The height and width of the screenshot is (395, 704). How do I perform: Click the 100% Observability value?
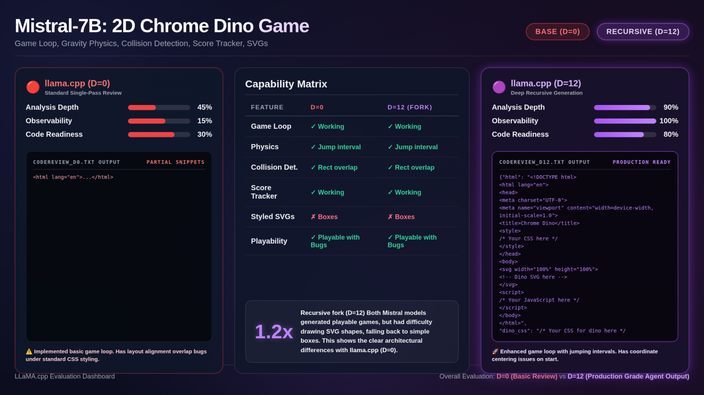[x=669, y=121]
